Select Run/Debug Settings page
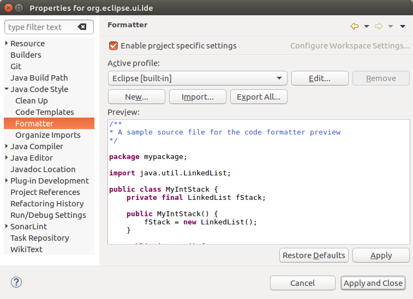 [48, 215]
